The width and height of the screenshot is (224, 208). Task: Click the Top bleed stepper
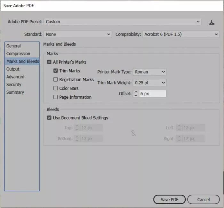(77, 128)
